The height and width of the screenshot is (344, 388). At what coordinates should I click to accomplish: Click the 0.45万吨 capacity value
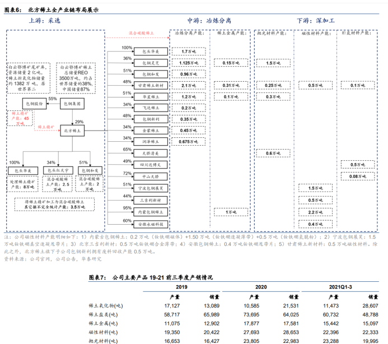(x=189, y=131)
